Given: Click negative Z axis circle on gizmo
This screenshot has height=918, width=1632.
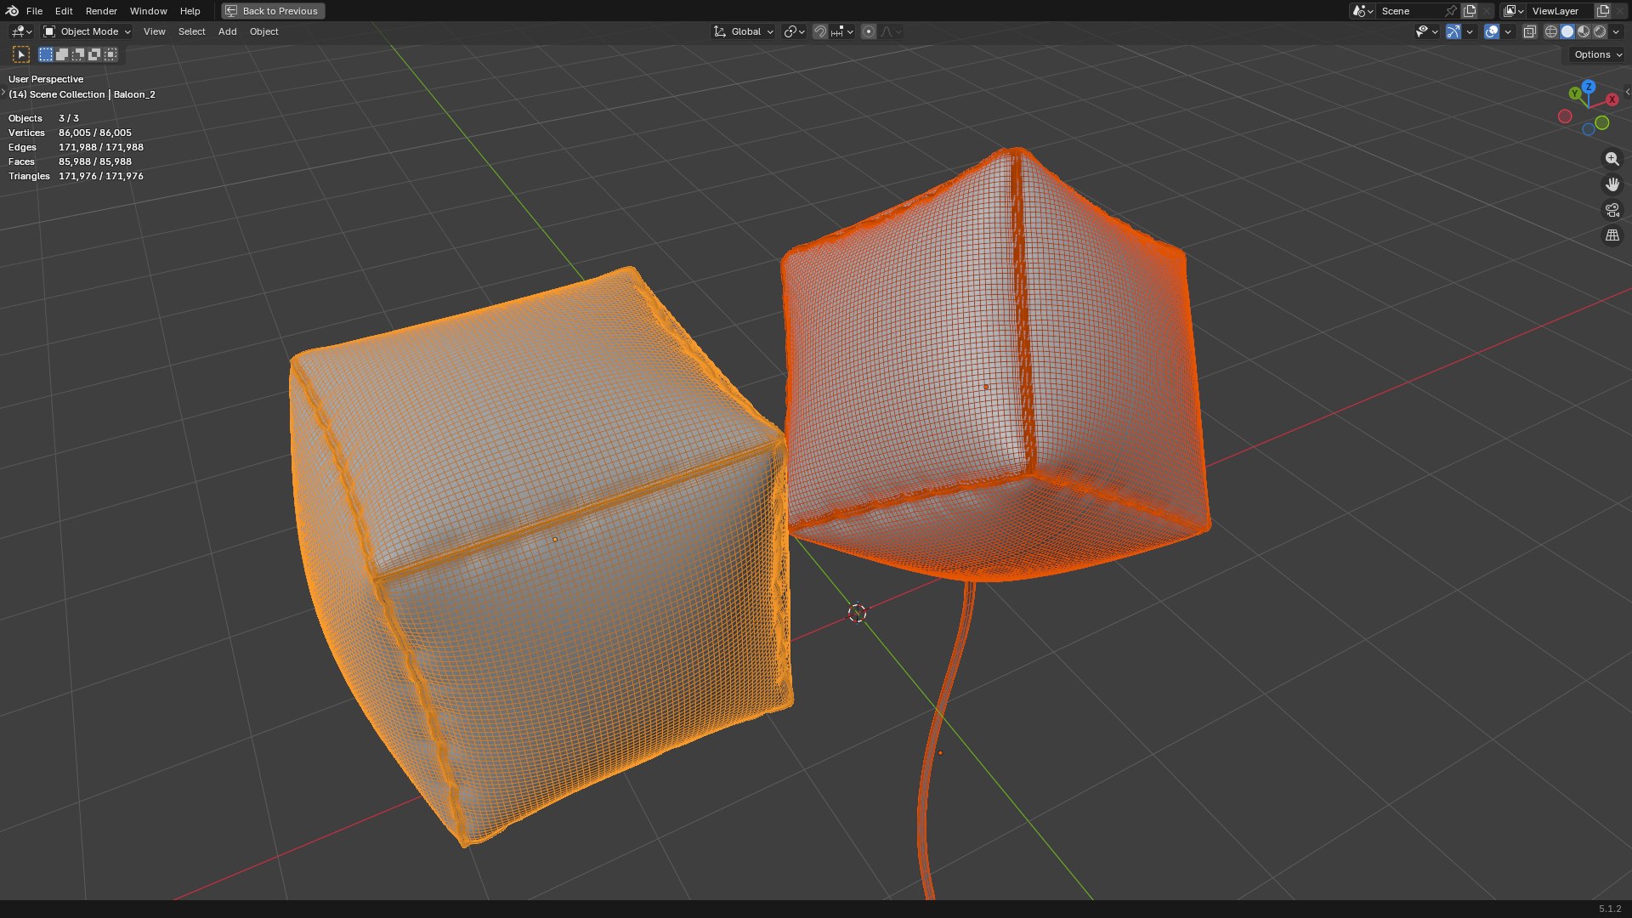Looking at the screenshot, I should 1588,129.
